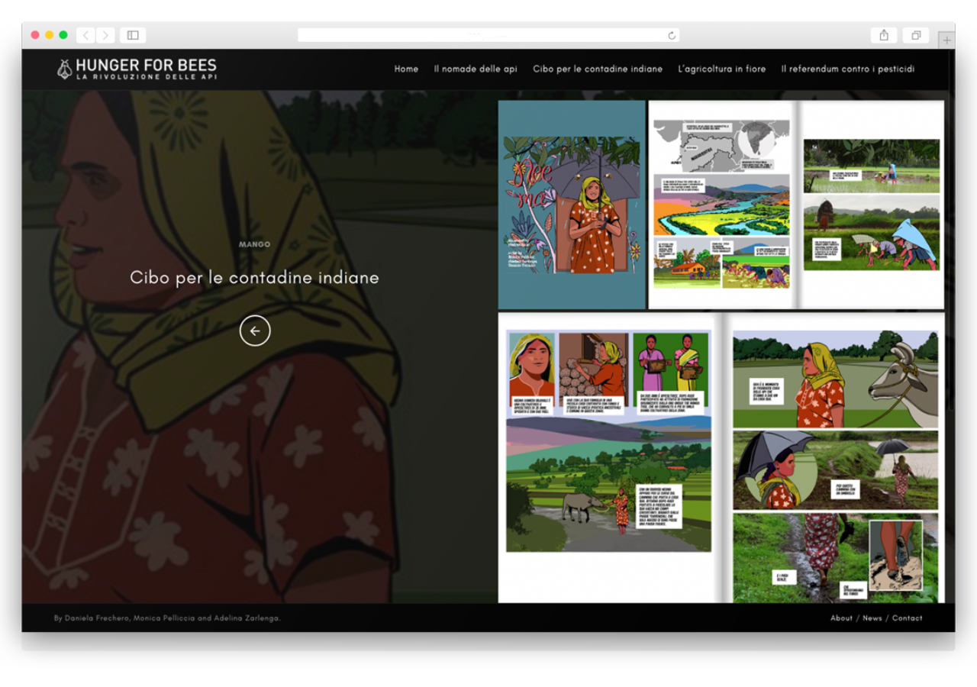977x687 pixels.
Task: Toggle the browser sidebar
Action: 133,35
